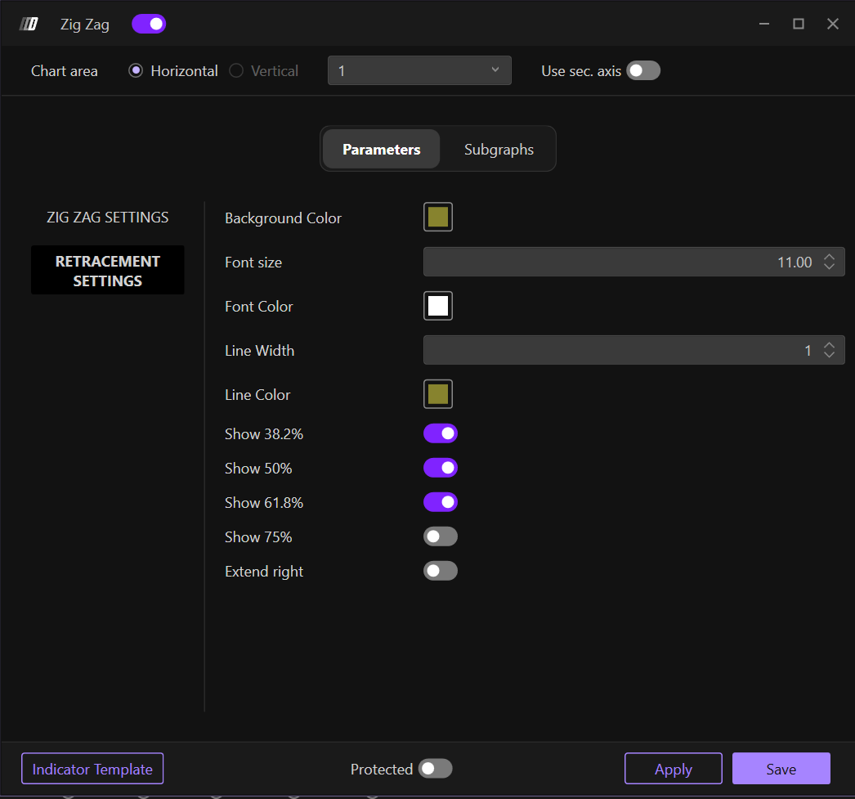Decrease Line Width with down stepper arrow
855x799 pixels.
click(830, 355)
